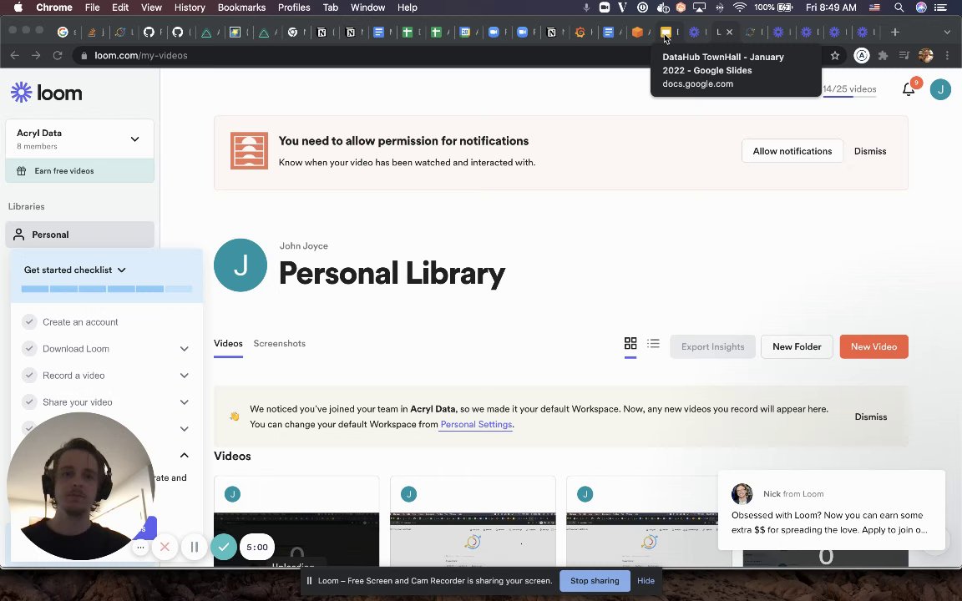Open the Screenshots tab
The width and height of the screenshot is (962, 601).
279,343
